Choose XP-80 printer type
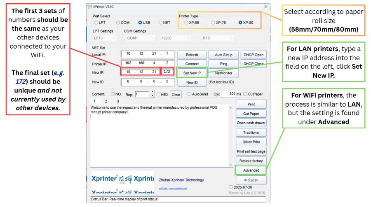The width and height of the screenshot is (371, 207). click(x=240, y=23)
